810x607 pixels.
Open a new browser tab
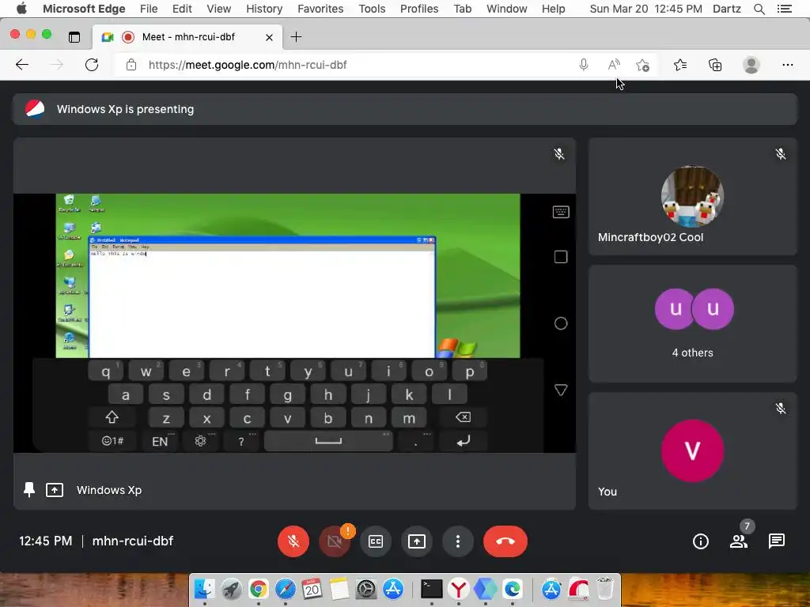tap(296, 36)
